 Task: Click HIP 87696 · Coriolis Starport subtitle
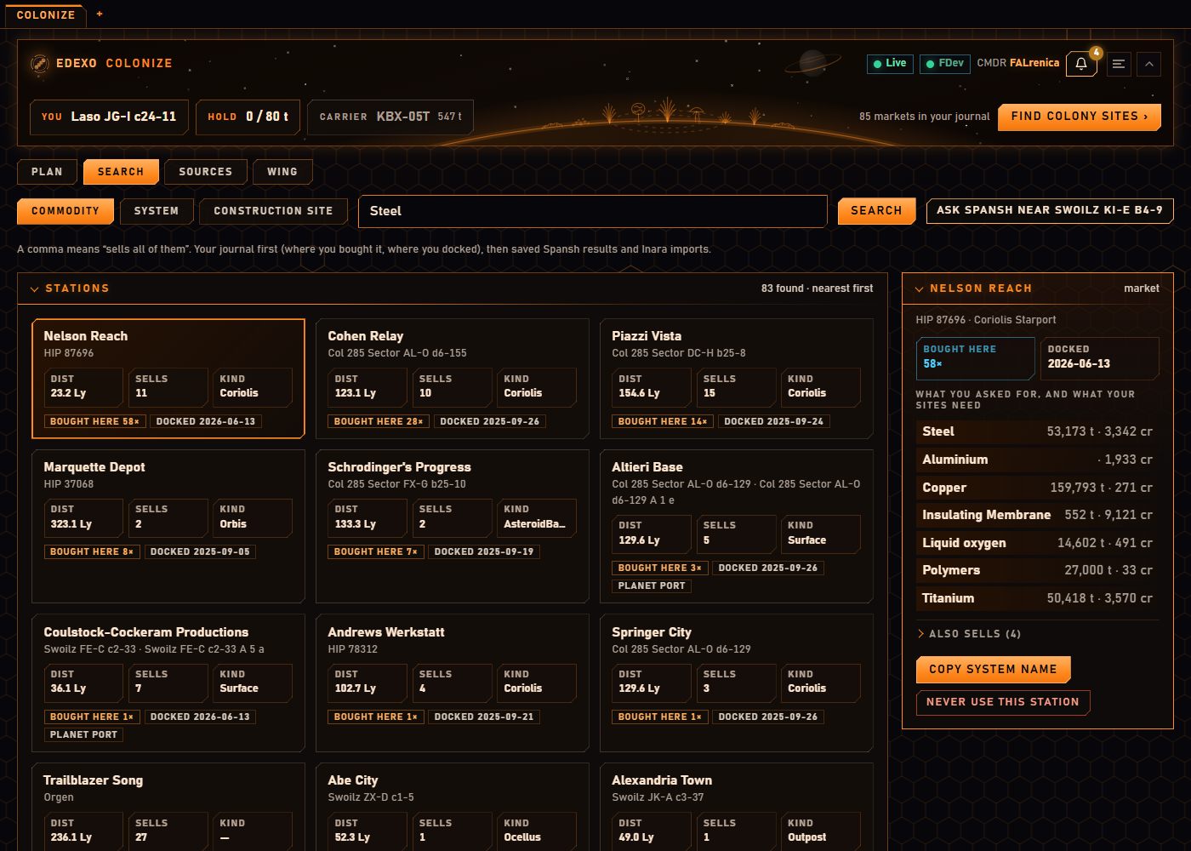pyautogui.click(x=986, y=320)
